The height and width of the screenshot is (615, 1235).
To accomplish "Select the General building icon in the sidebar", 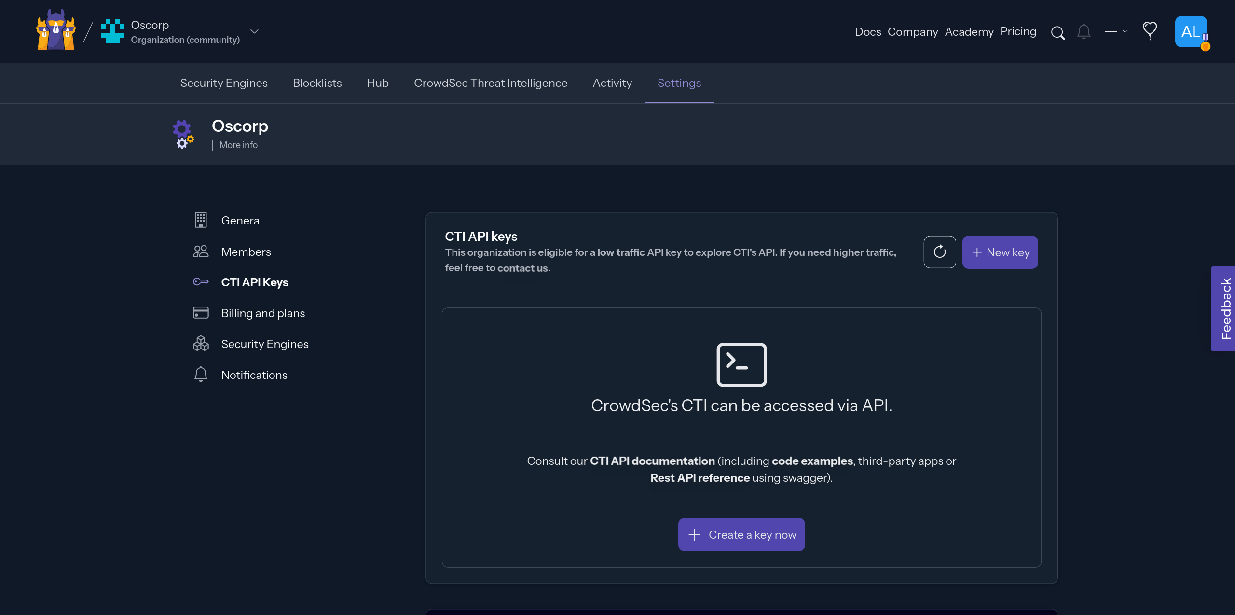I will point(201,220).
